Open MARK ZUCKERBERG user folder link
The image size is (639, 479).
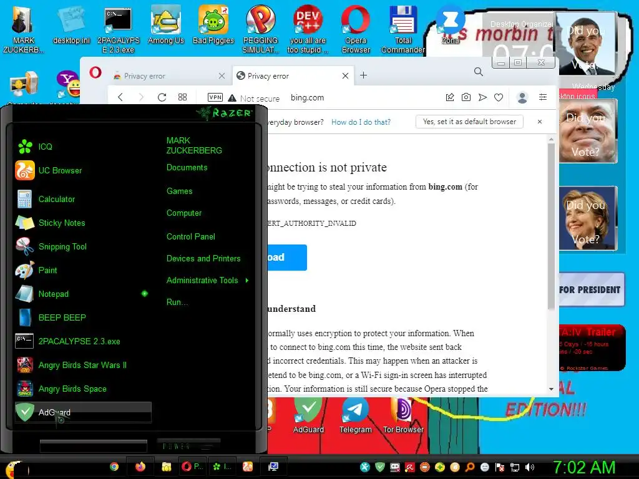point(194,145)
